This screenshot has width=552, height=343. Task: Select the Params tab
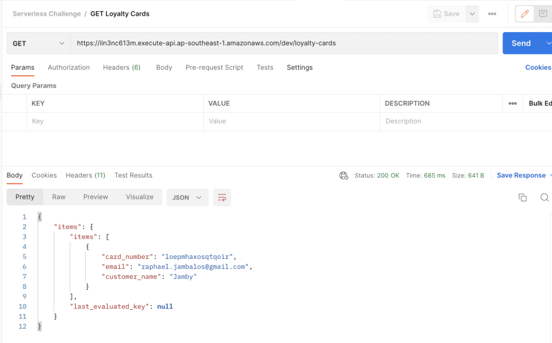23,67
